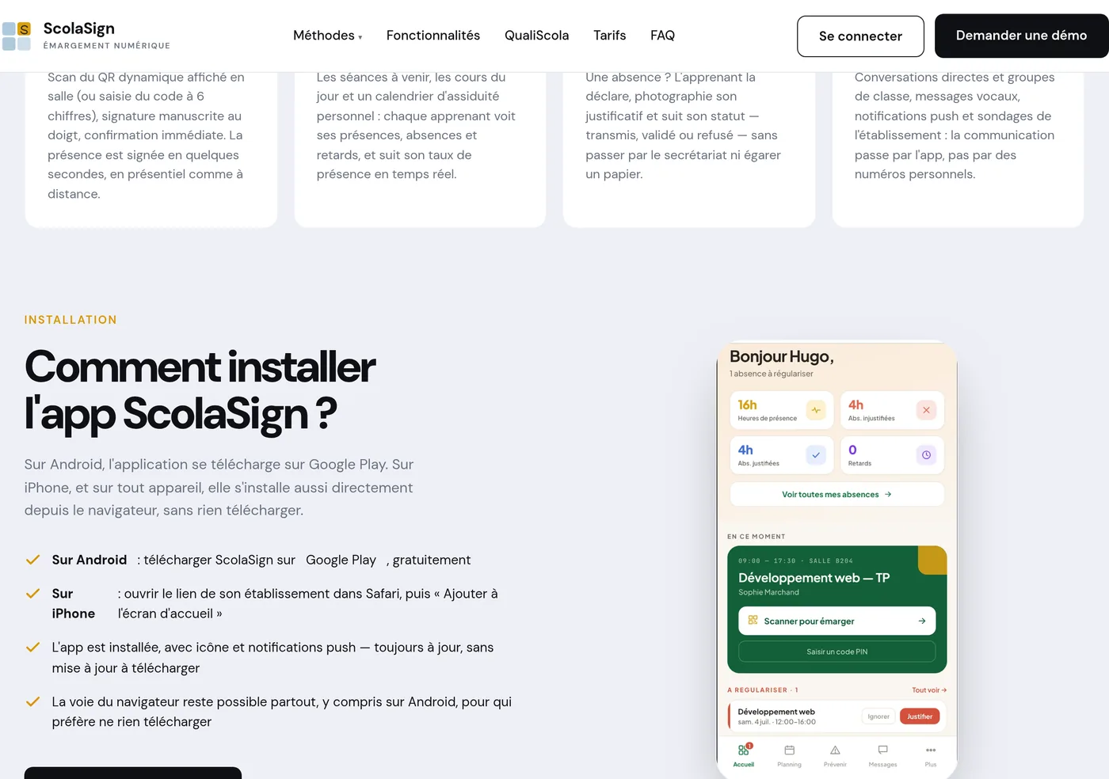
Task: Select the Planning calendar tab icon
Action: 789,750
